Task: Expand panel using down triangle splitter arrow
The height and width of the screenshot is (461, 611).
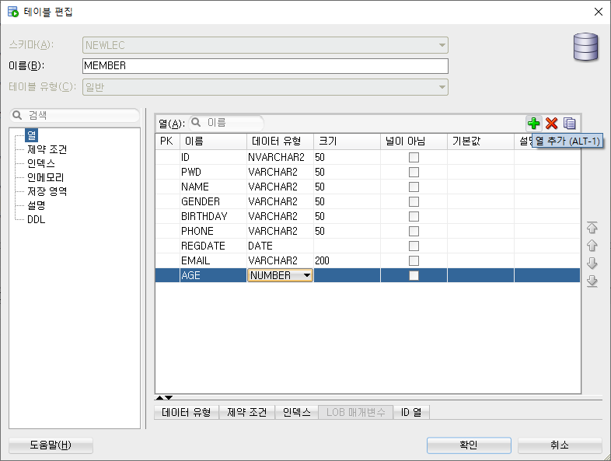Action: 169,397
